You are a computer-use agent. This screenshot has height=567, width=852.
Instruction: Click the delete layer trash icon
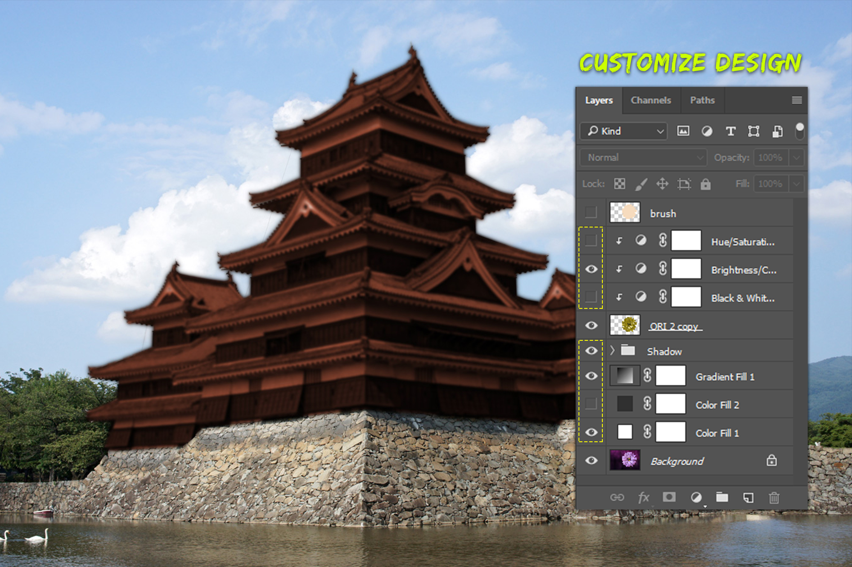pyautogui.click(x=774, y=497)
